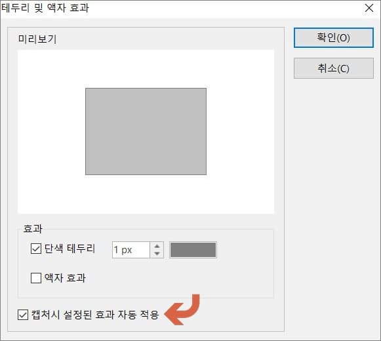The image size is (381, 341).
Task: Toggle 캡처시 설정된 효과 자동 적용 checkbox
Action: tap(23, 315)
